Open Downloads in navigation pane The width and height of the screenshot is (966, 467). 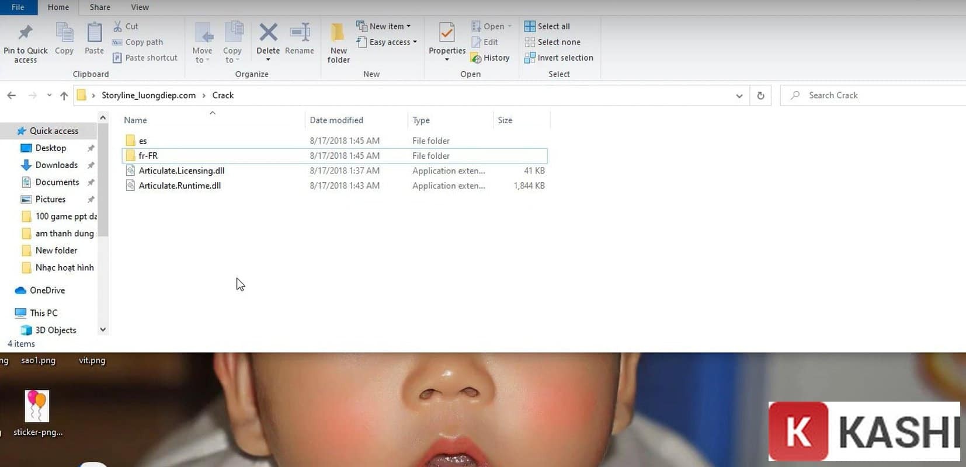point(56,165)
